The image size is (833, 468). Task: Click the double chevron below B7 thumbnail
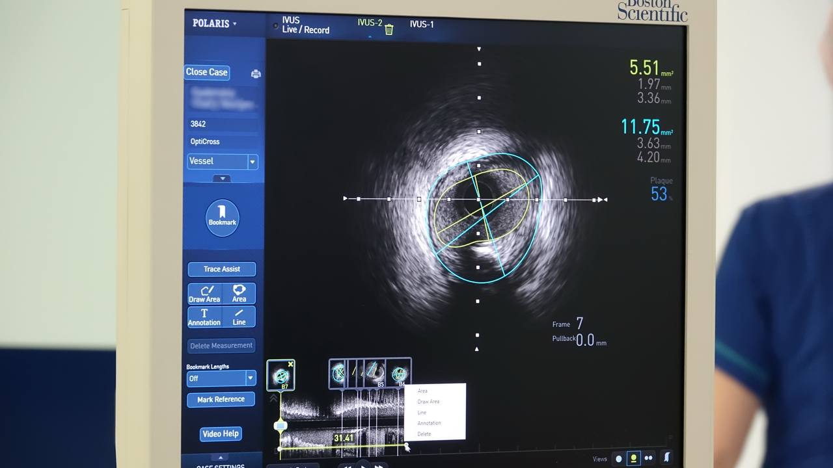(273, 398)
